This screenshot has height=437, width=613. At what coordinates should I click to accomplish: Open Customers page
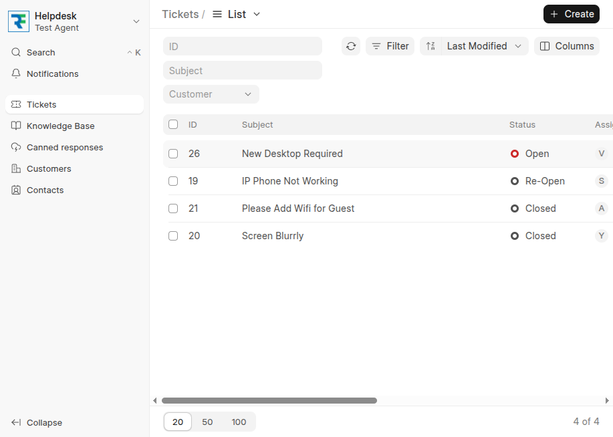[x=75, y=169]
